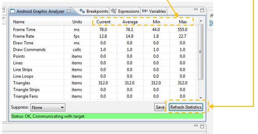Click the Units column header
The width and height of the screenshot is (258, 134).
click(x=77, y=22)
